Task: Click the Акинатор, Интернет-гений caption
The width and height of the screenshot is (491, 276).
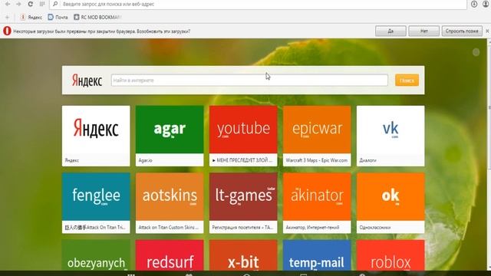Action: (312, 228)
